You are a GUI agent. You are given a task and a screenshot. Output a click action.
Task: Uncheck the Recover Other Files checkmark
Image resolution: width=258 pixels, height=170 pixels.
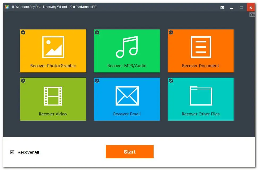[171, 81]
